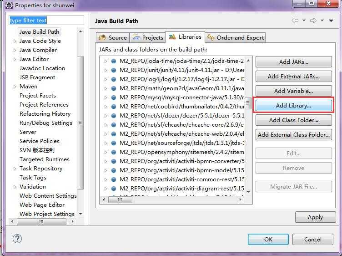The height and width of the screenshot is (256, 342).
Task: Select Java Build Path in tree
Action: [39, 32]
